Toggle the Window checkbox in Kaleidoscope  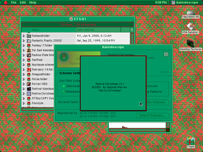[x=64, y=92]
